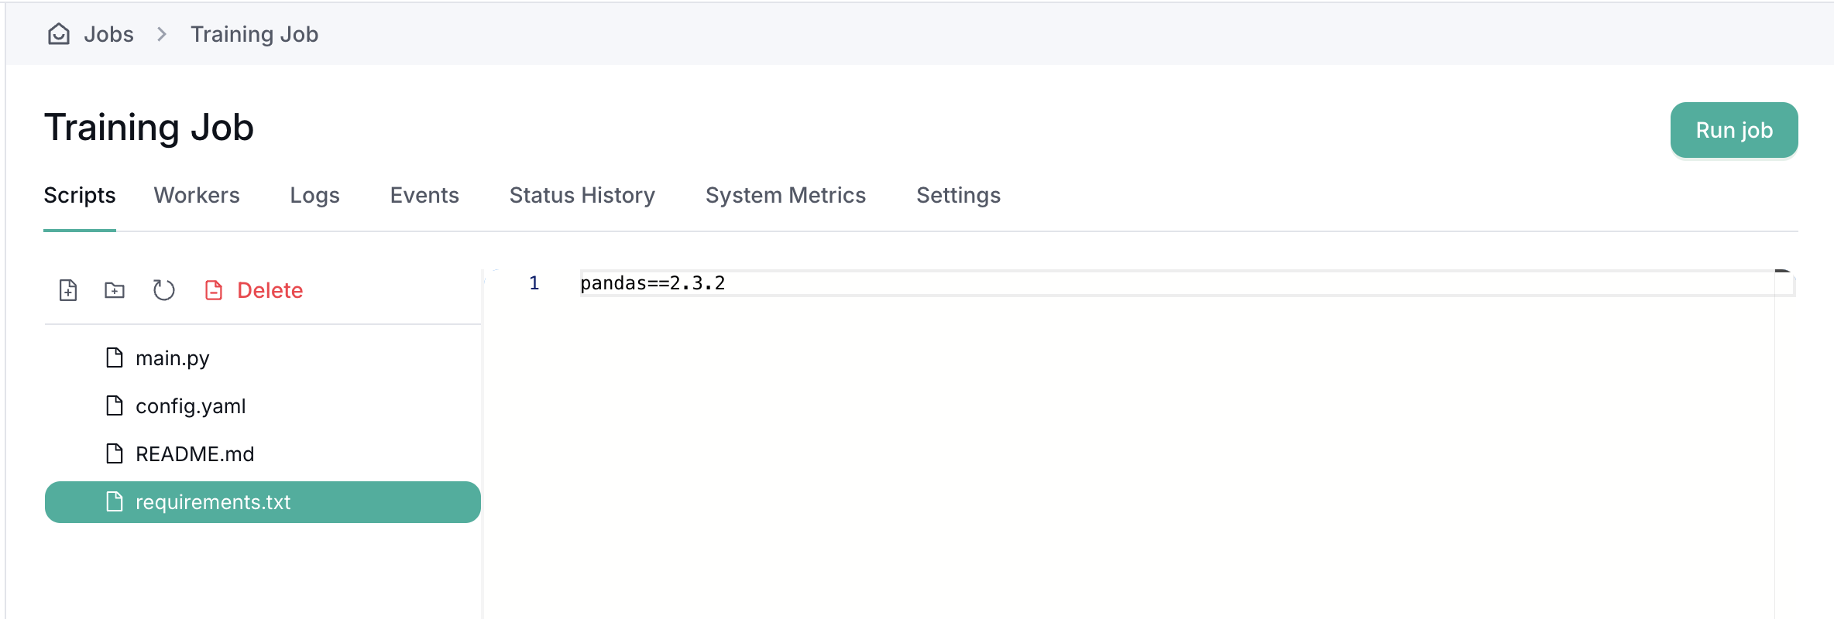This screenshot has width=1834, height=619.
Task: View the Status History tab
Action: coord(582,195)
